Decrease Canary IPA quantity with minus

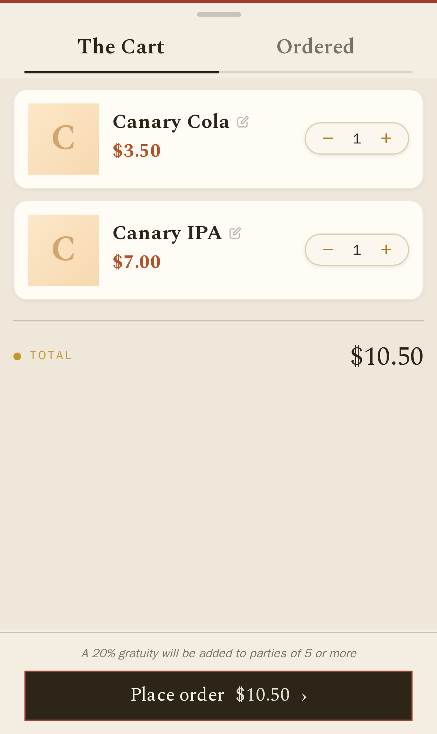coord(328,249)
